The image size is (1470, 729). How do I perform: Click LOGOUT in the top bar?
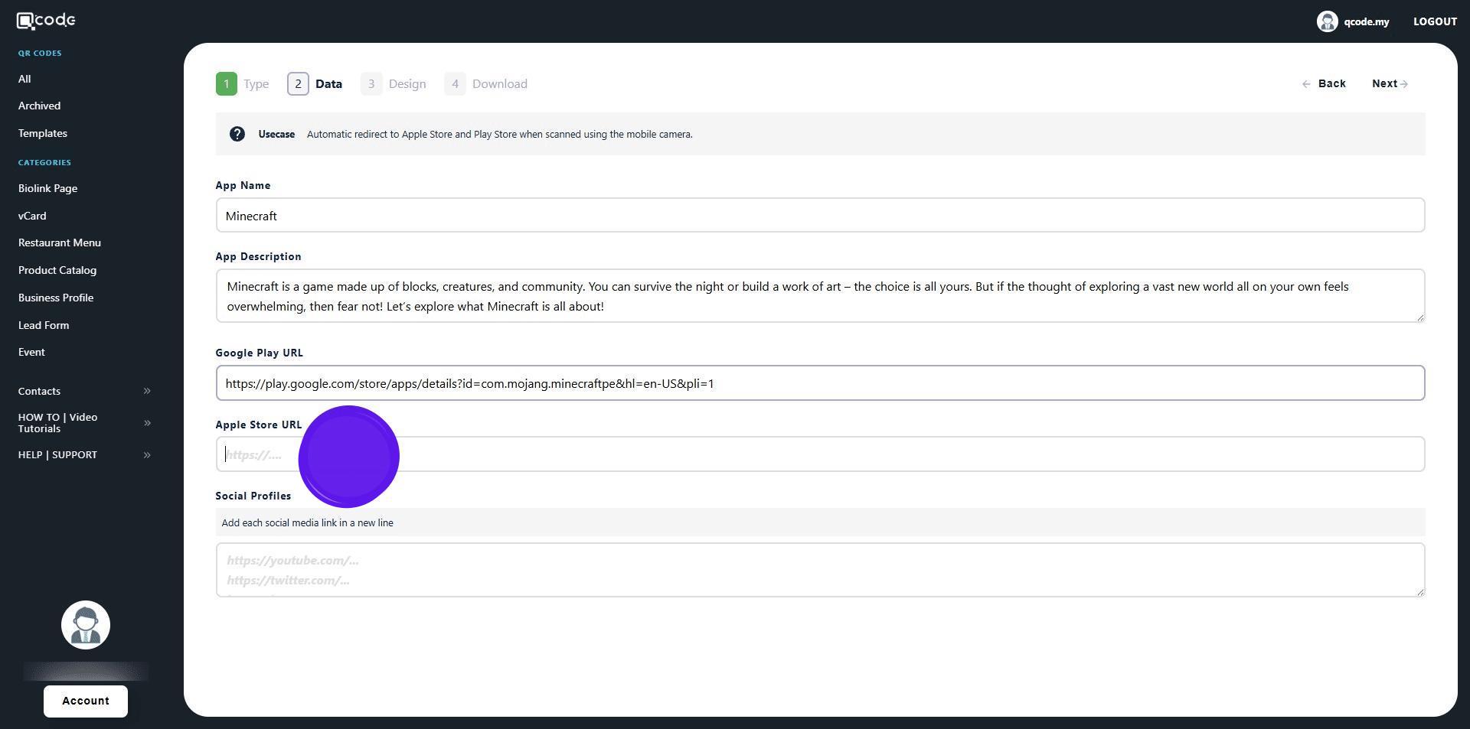(x=1435, y=21)
